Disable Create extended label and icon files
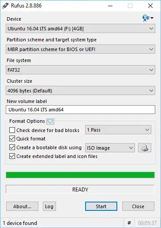The width and height of the screenshot is (161, 228). pyautogui.click(x=12, y=156)
